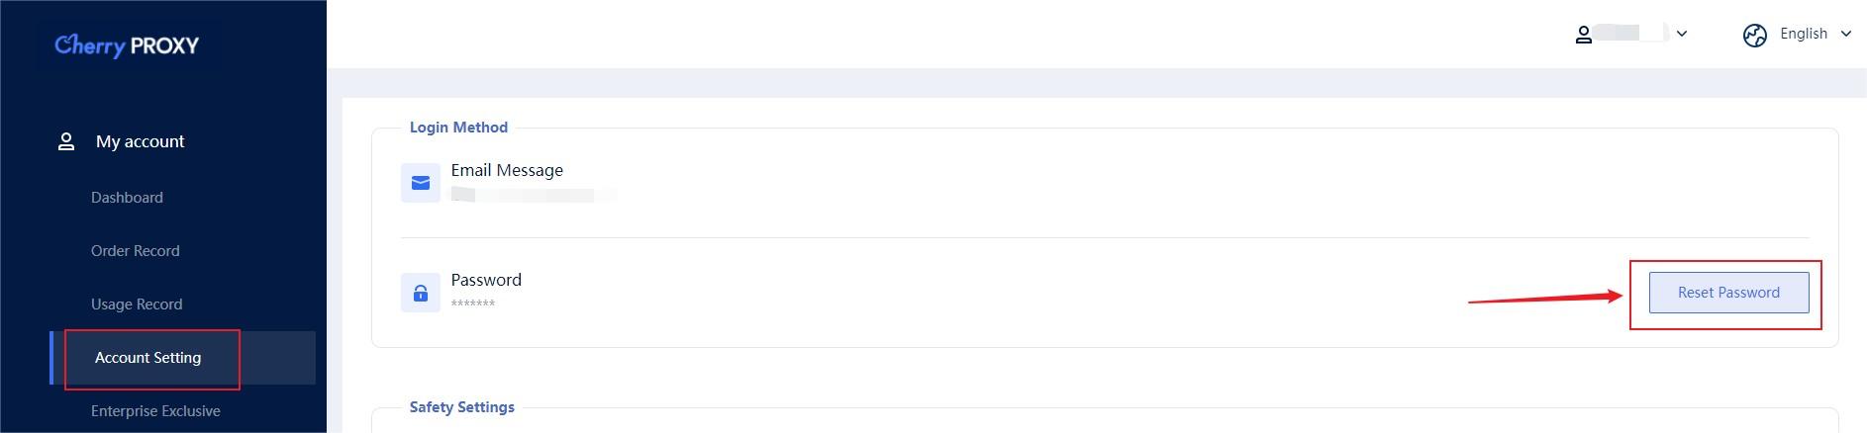Click the globe language icon
The image size is (1867, 433).
tap(1755, 36)
